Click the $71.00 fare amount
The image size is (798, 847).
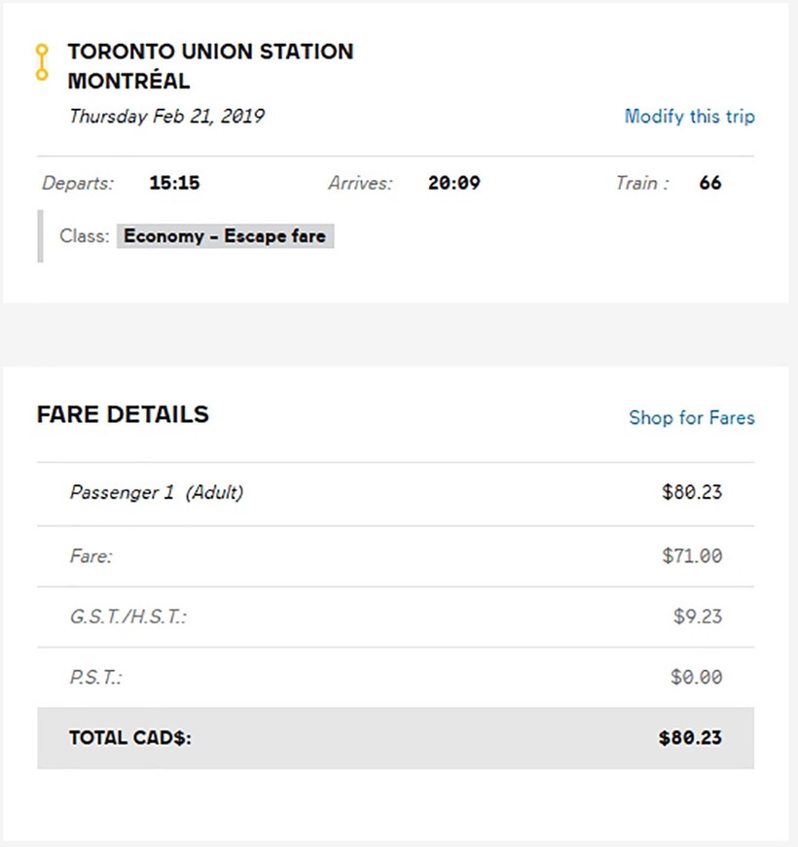[x=692, y=556]
